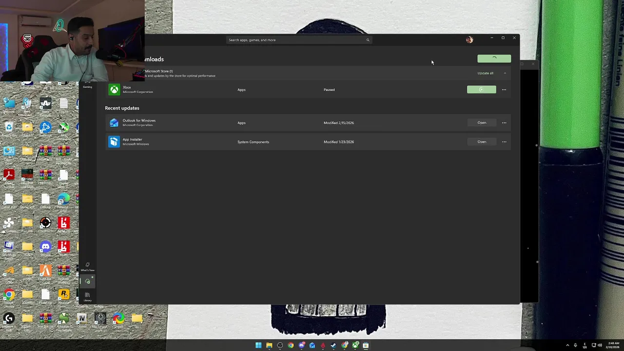Open Rockstar Games desktop shortcut
The width and height of the screenshot is (624, 351).
tap(63, 296)
